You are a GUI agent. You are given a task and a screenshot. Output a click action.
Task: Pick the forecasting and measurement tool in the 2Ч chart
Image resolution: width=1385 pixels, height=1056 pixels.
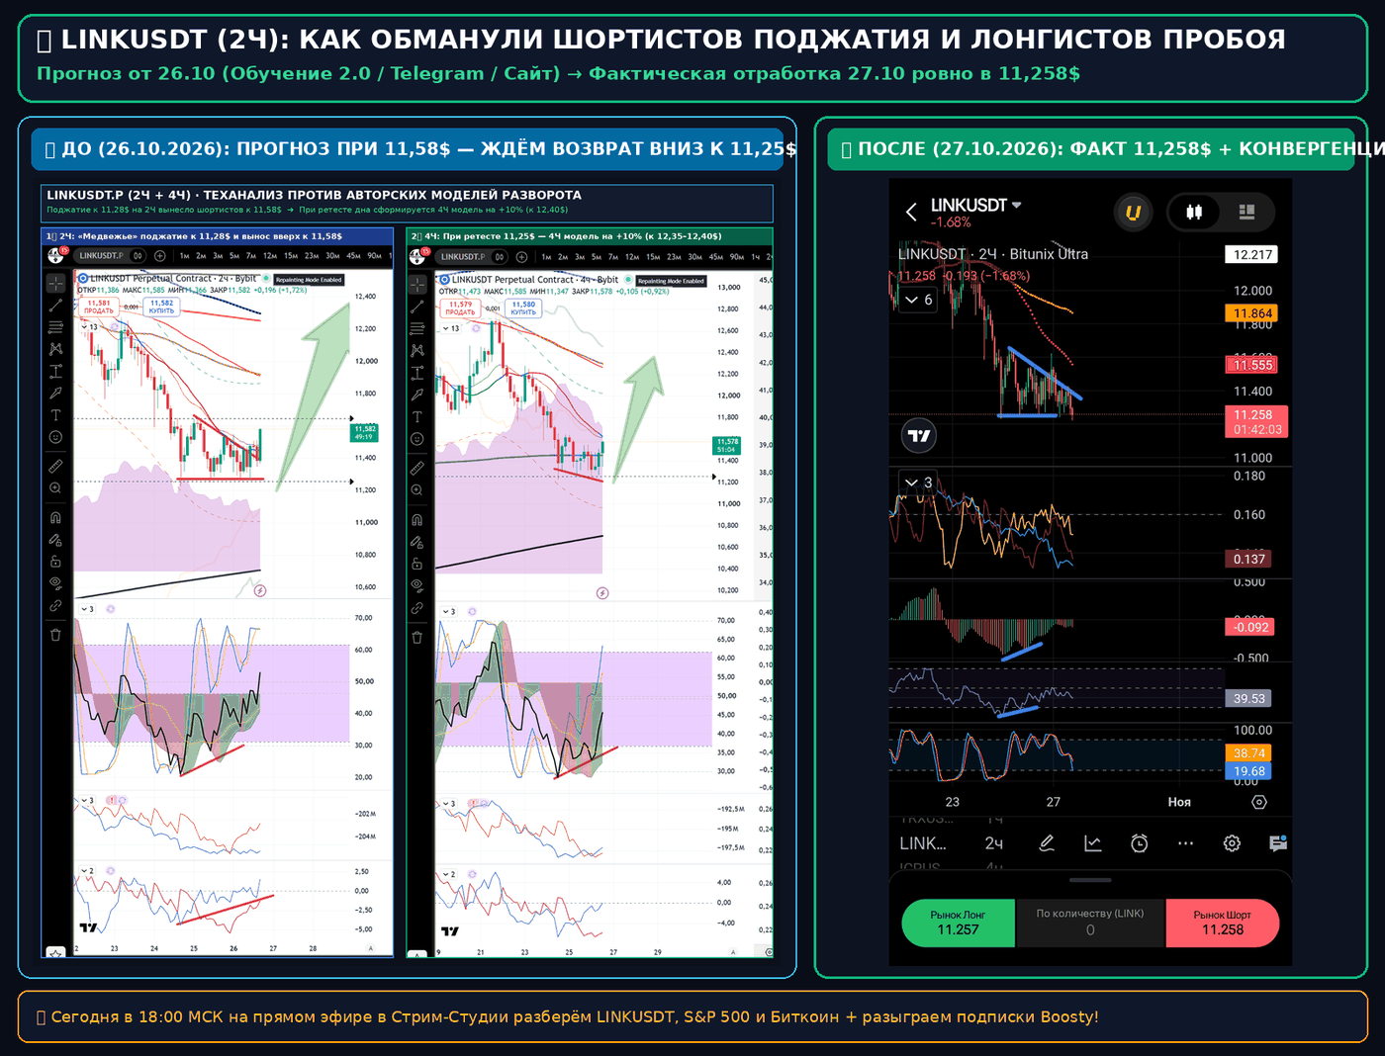tap(55, 371)
